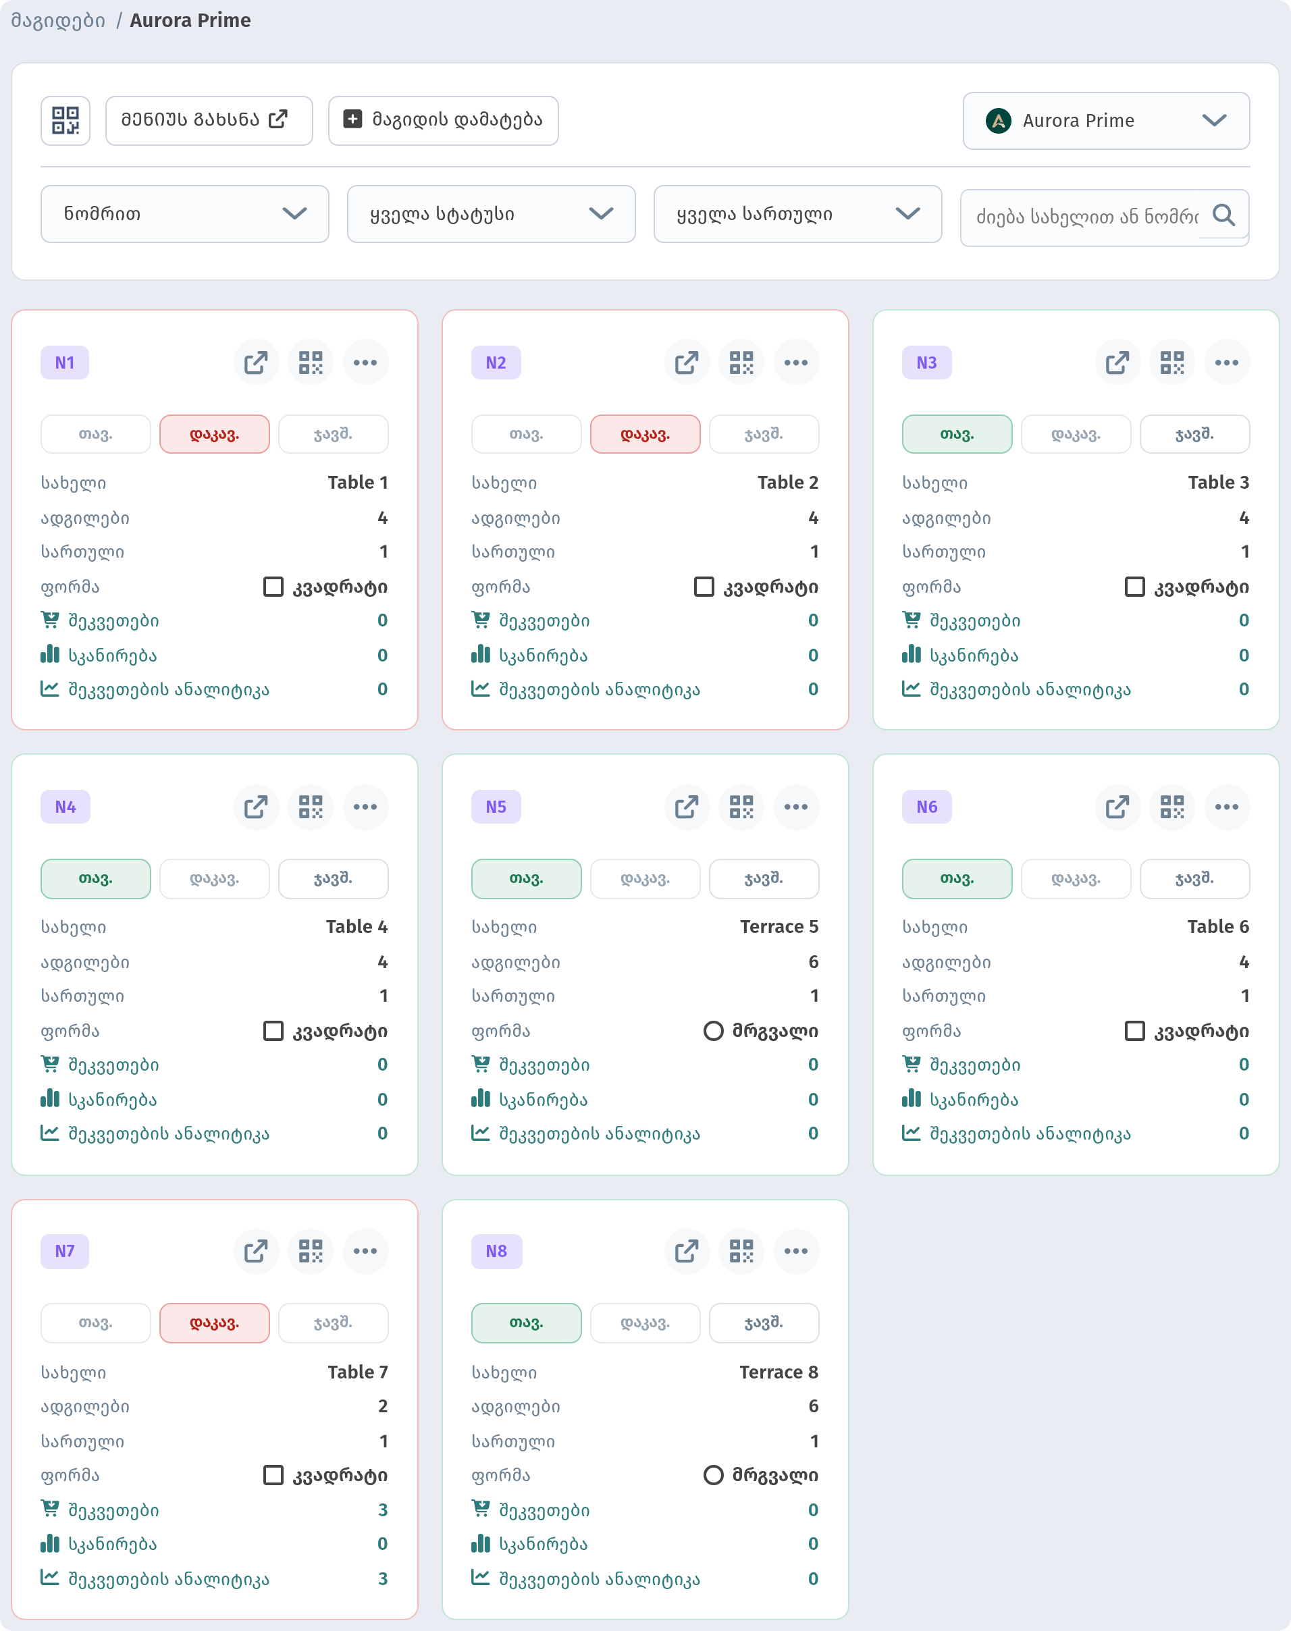This screenshot has width=1291, height=1631.
Task: Open external link icon on table N8
Action: (x=686, y=1252)
